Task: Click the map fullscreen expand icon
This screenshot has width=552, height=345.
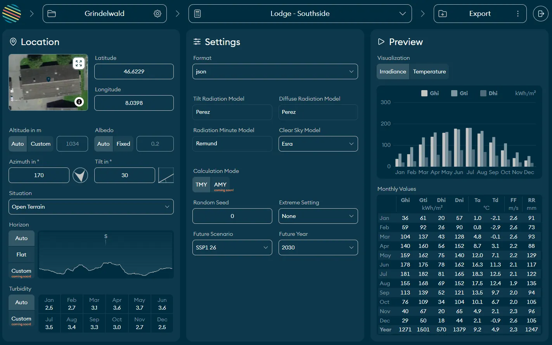Action: [x=79, y=63]
